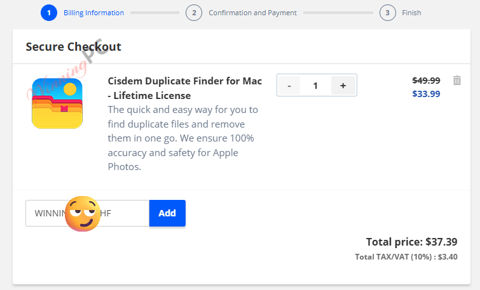Image resolution: width=480 pixels, height=290 pixels.
Task: Click the quantity value field showing 1
Action: 315,86
